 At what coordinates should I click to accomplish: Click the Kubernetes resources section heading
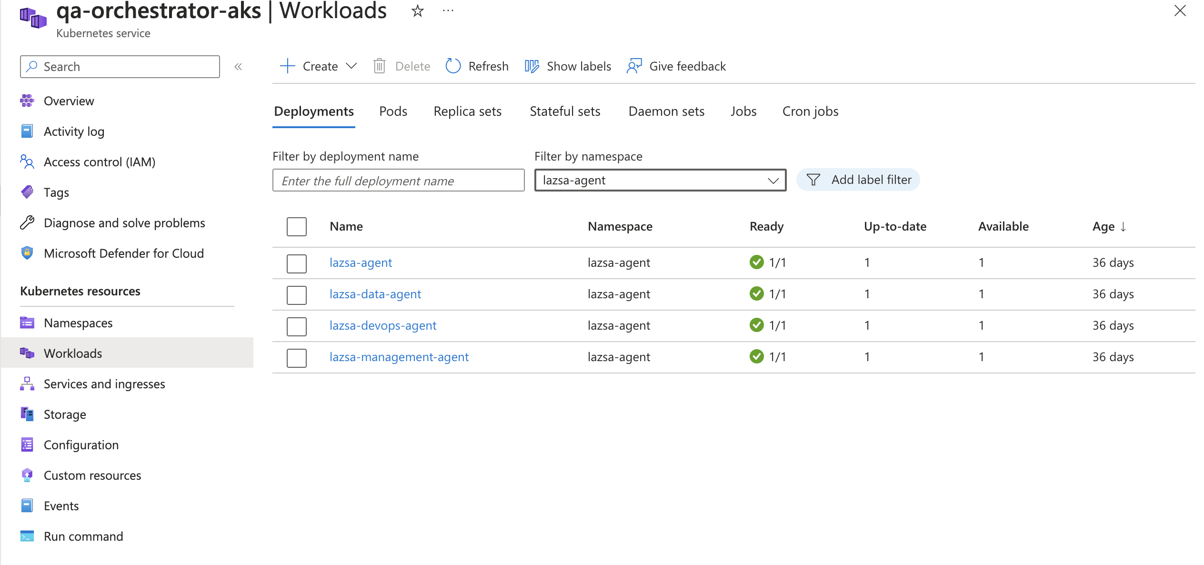[x=80, y=291]
